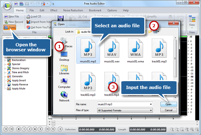This screenshot has height=135, width=201.
Task: Open the File name dropdown arrow
Action: [x=151, y=104]
